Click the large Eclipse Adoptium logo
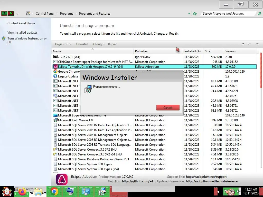Viewport: 263px width, 197px height. tap(62, 179)
